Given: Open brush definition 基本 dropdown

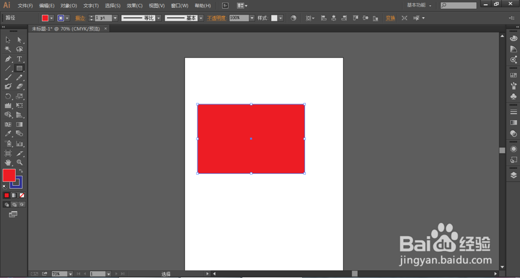Looking at the screenshot, I should click(201, 18).
